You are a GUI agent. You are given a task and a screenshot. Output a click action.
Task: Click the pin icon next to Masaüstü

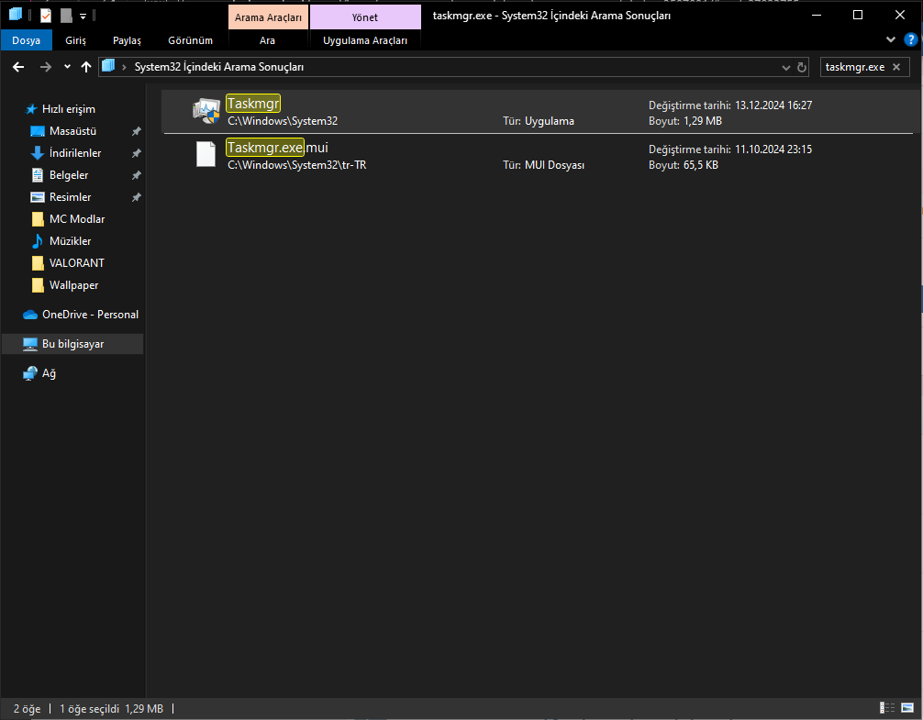click(x=136, y=131)
